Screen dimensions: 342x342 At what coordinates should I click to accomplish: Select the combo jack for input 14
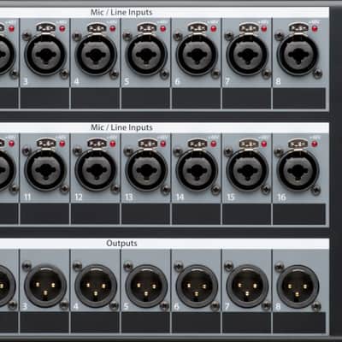click(197, 170)
